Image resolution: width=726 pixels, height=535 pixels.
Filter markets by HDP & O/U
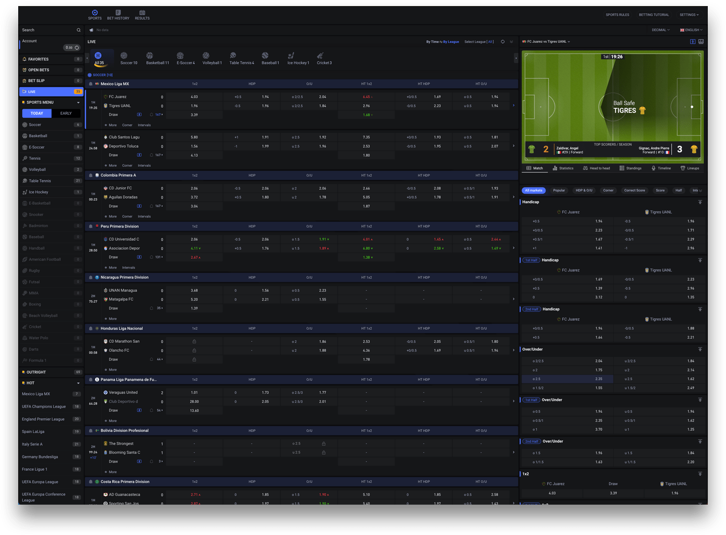[584, 191]
